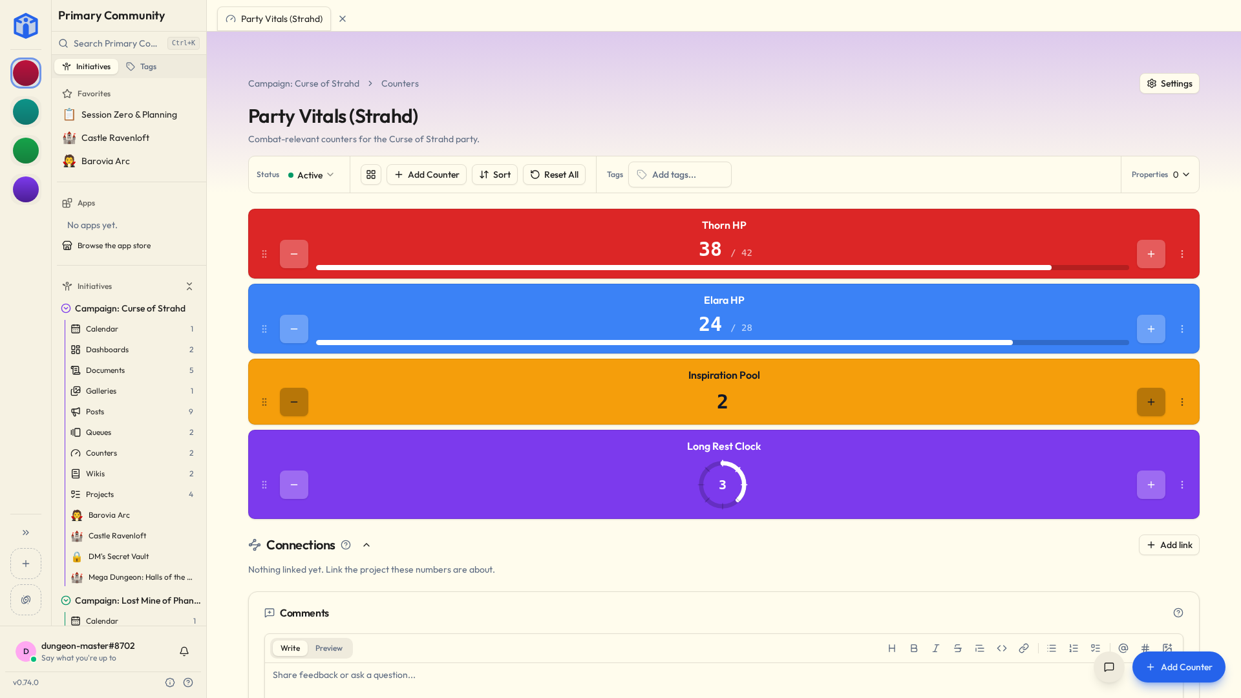Click the notification bell icon
The height and width of the screenshot is (698, 1241).
click(x=184, y=651)
